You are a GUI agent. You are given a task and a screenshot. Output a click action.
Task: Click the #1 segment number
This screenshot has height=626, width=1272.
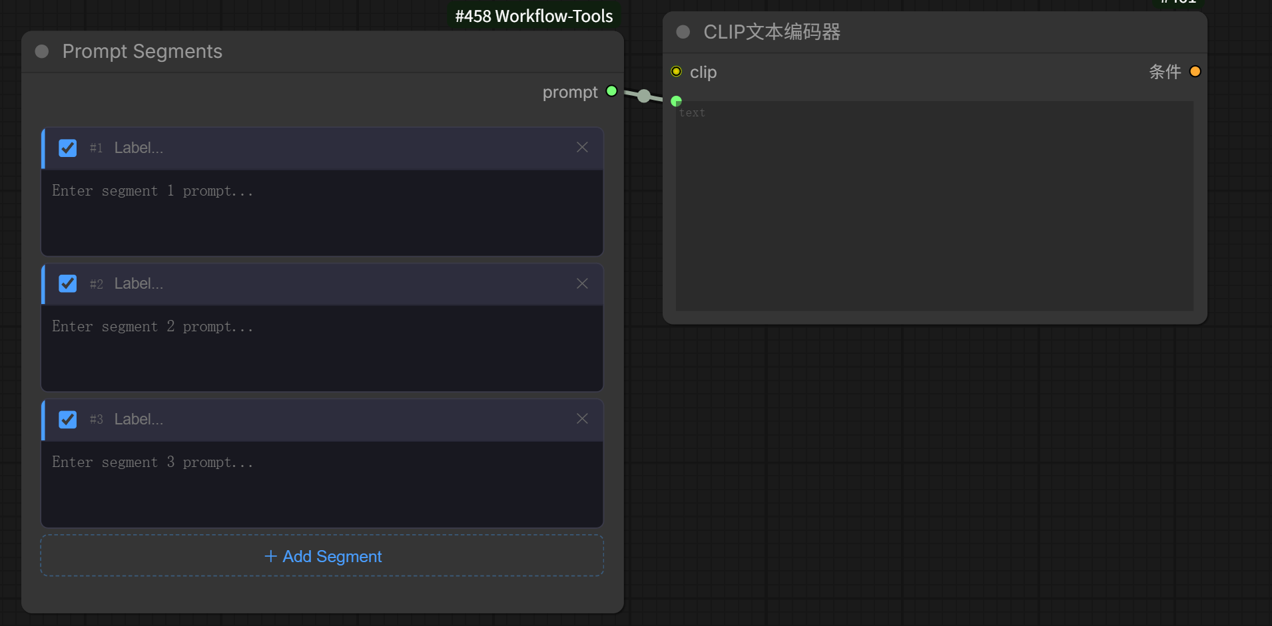pos(97,148)
